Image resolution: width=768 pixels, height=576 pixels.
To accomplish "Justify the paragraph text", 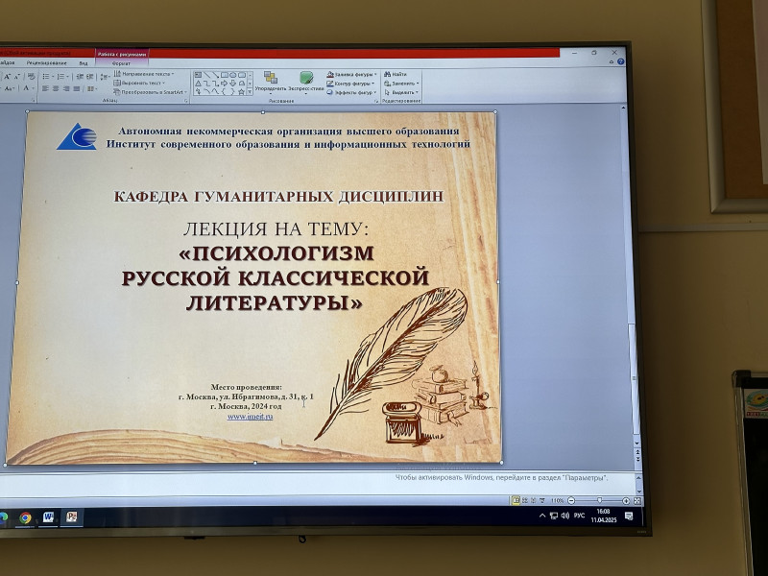I will pos(76,88).
